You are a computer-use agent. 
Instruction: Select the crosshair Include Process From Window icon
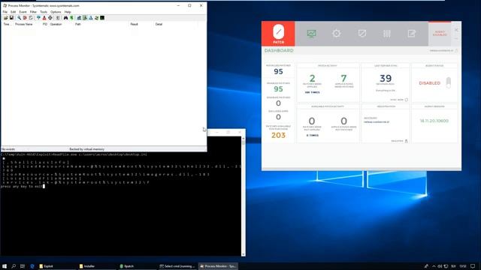tap(50, 18)
